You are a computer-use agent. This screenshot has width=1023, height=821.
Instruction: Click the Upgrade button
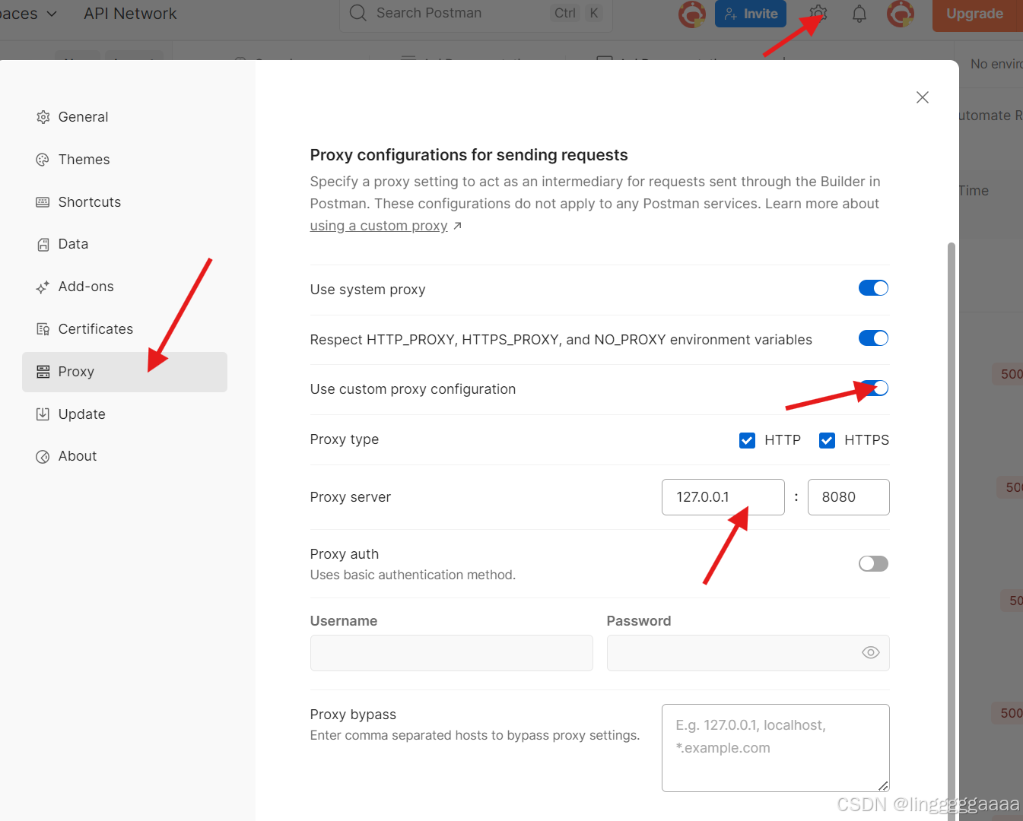pos(977,14)
